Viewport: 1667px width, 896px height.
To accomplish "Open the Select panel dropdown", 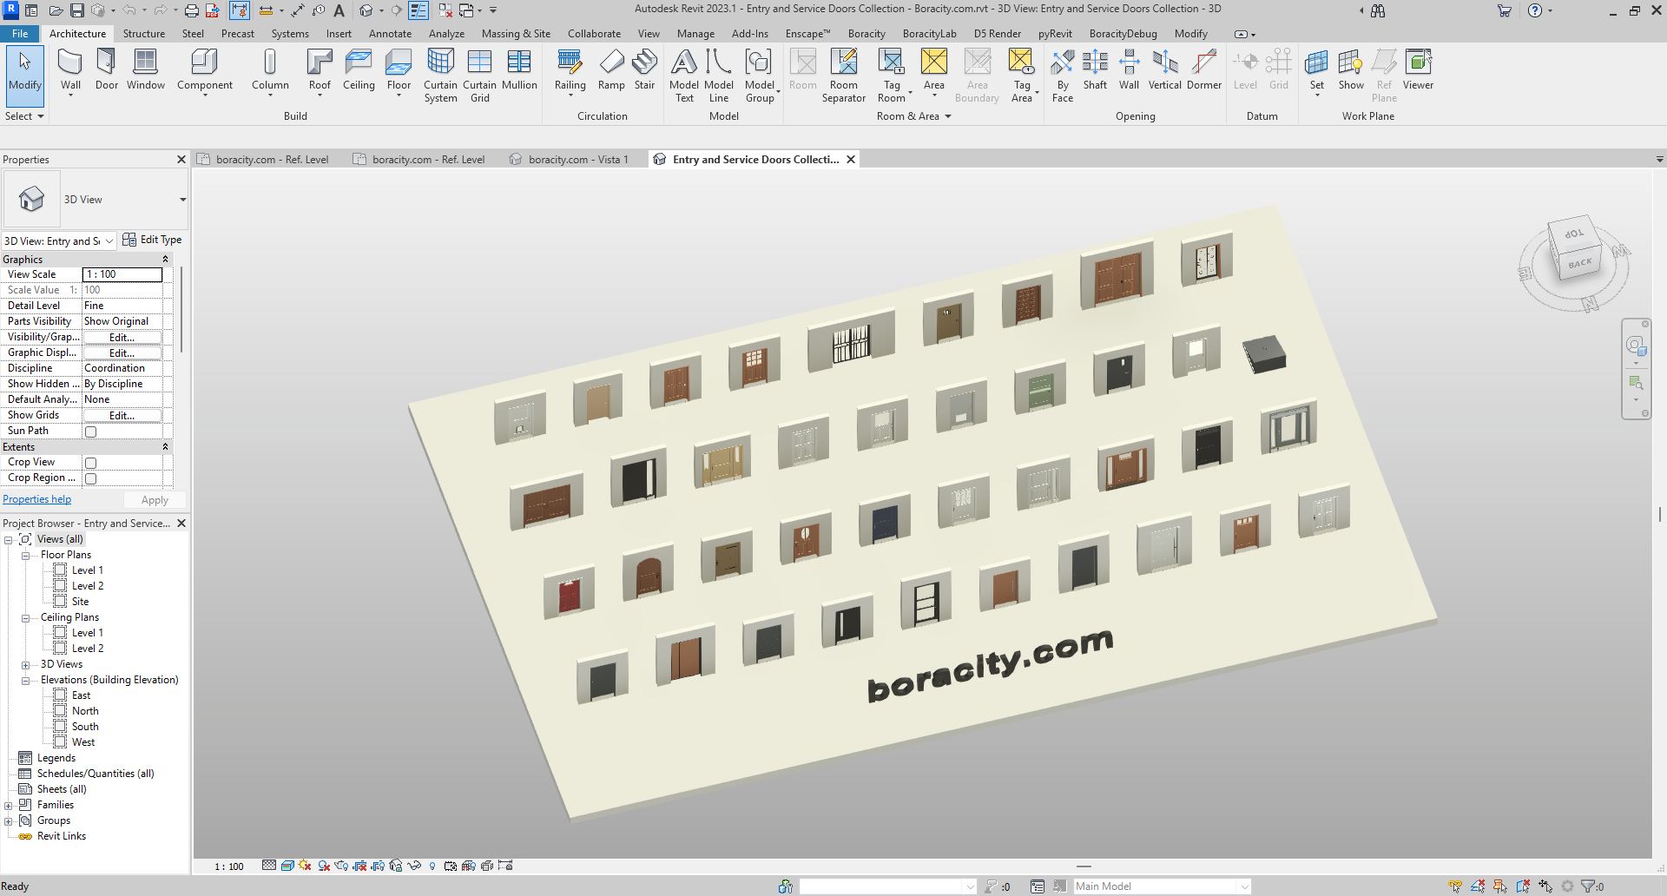I will pyautogui.click(x=24, y=116).
